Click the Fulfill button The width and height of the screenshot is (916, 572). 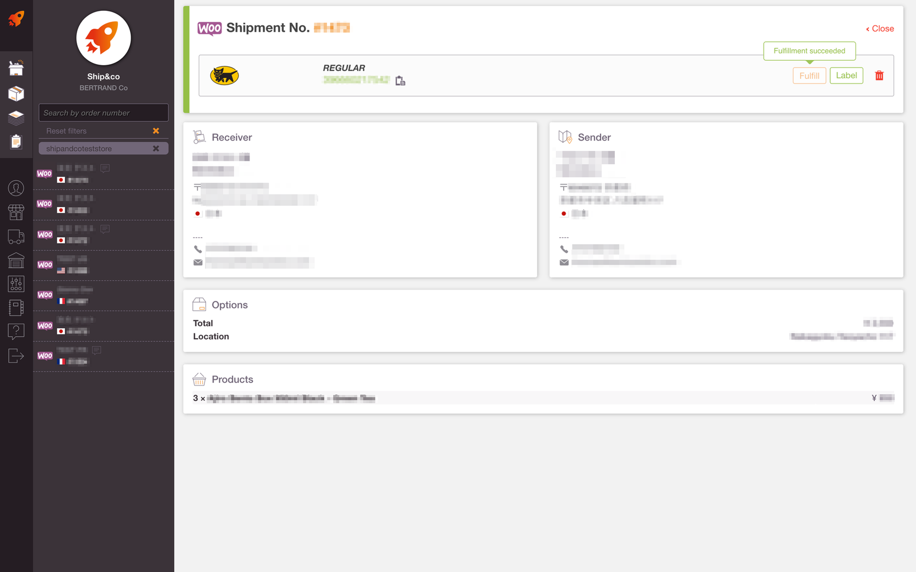pyautogui.click(x=809, y=75)
